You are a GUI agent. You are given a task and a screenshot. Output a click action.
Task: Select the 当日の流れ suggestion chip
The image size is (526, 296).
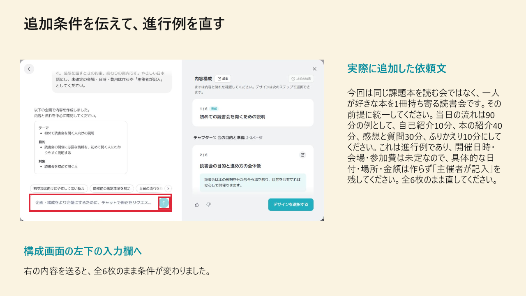(x=150, y=188)
